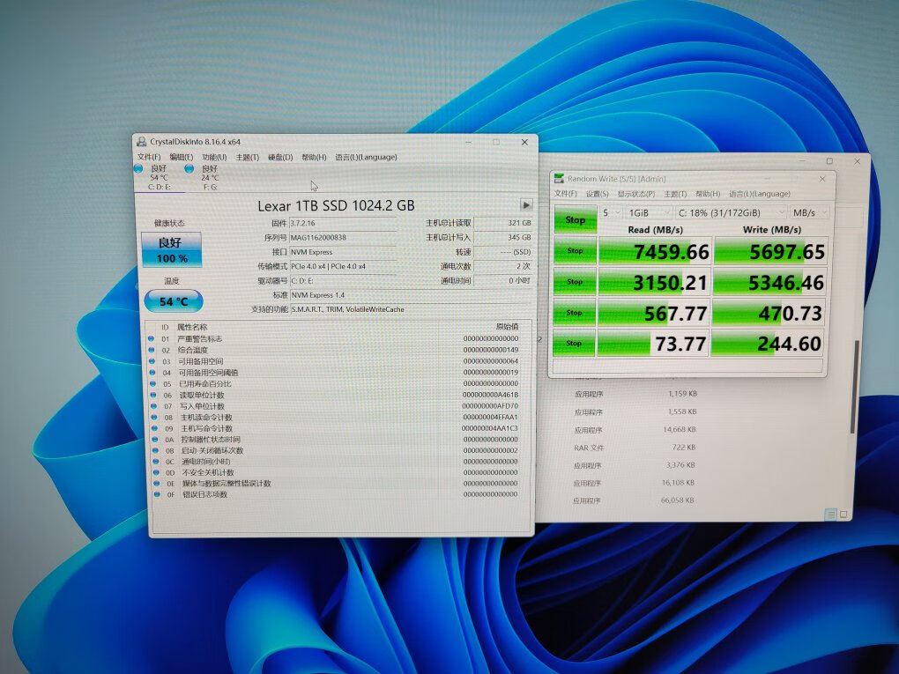The height and width of the screenshot is (674, 899).
Task: Open the 1GiB test size dropdown
Action: tap(649, 212)
